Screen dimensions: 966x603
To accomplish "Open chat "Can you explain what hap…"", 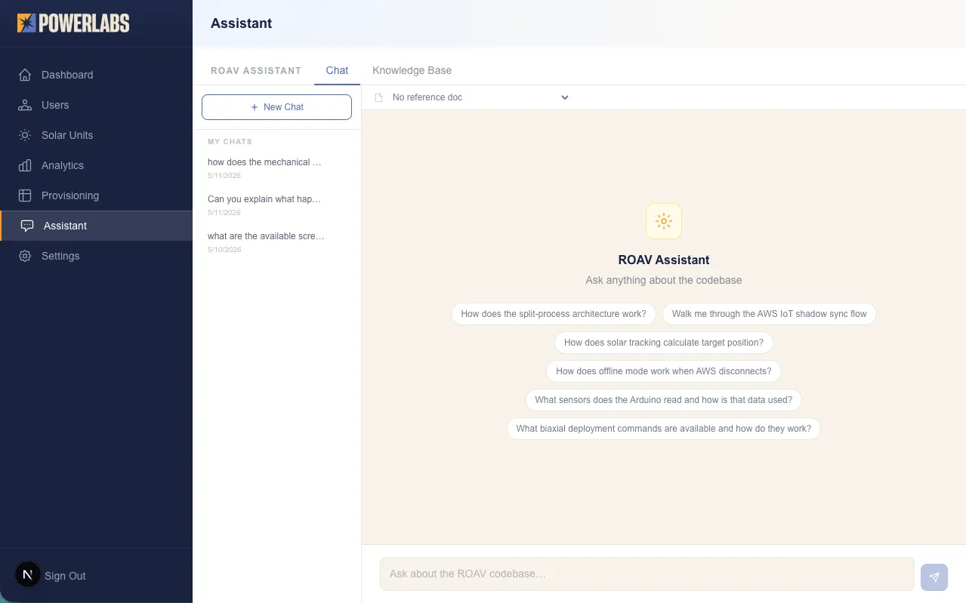I will [x=276, y=205].
